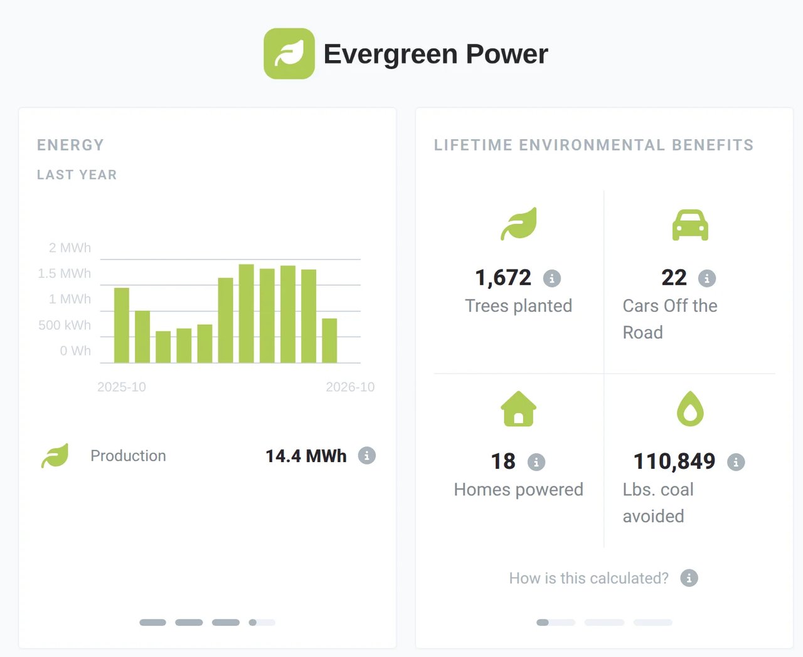
Task: Click the Lifetime Environmental Benefits heading
Action: (594, 145)
